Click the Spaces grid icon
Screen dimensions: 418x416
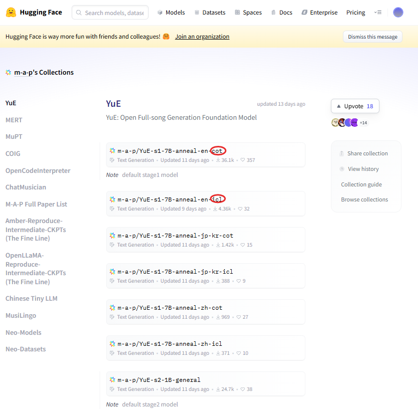pyautogui.click(x=237, y=12)
